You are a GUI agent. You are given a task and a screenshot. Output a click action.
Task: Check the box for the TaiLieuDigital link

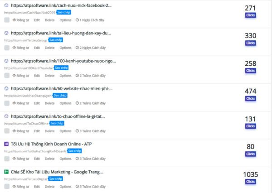coord(7,187)
